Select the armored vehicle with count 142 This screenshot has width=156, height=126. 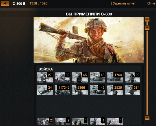pyautogui.click(x=98, y=90)
